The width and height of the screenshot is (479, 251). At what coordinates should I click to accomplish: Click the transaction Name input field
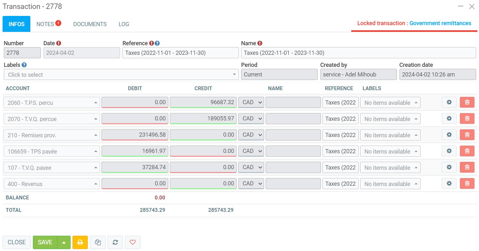click(358, 53)
